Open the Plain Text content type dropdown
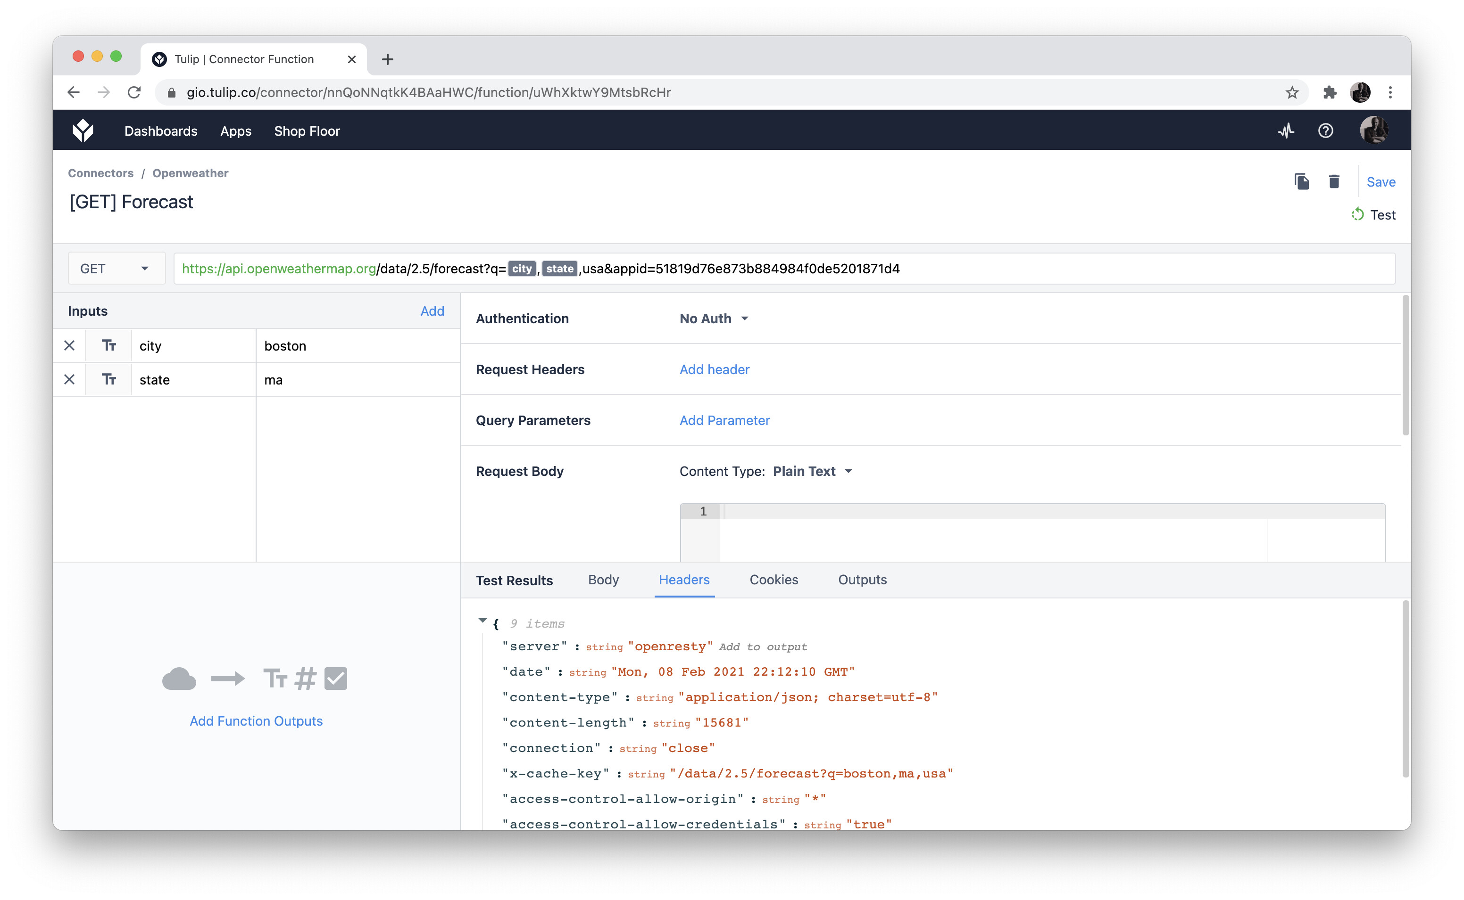 click(812, 471)
